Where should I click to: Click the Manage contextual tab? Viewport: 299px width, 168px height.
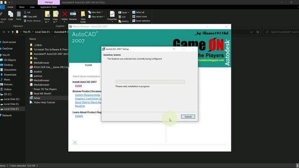coord(49,2)
